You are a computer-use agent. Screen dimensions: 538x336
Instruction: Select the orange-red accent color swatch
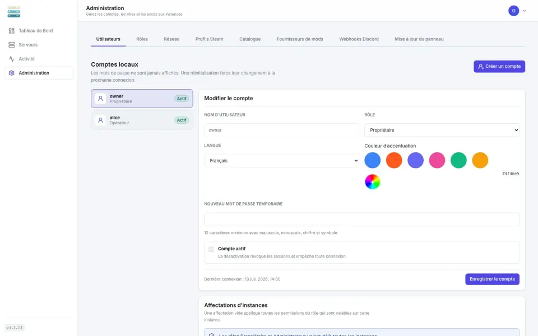point(394,161)
